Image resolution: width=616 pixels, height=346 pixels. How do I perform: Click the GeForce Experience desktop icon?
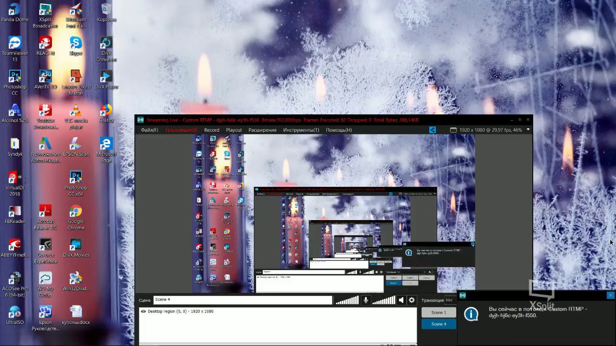[x=45, y=251]
